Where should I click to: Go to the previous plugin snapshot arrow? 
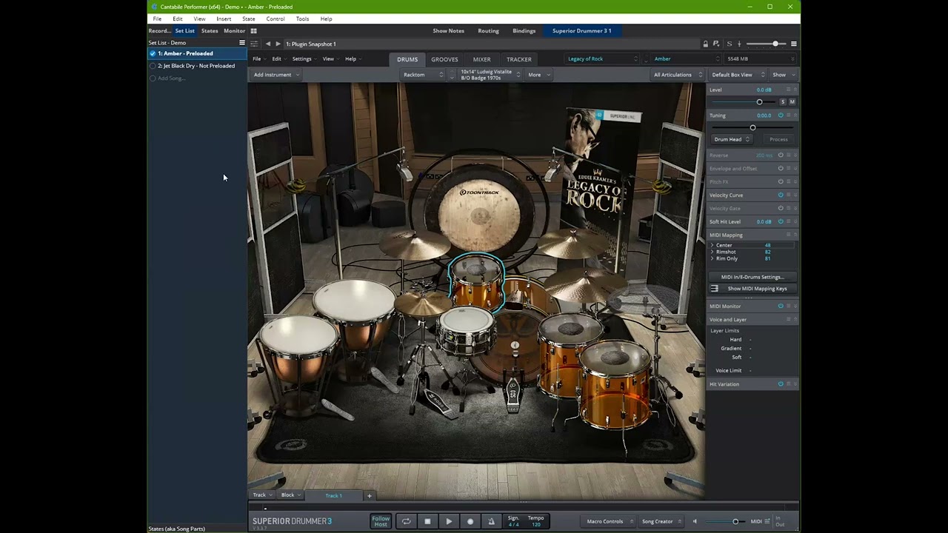click(x=268, y=44)
